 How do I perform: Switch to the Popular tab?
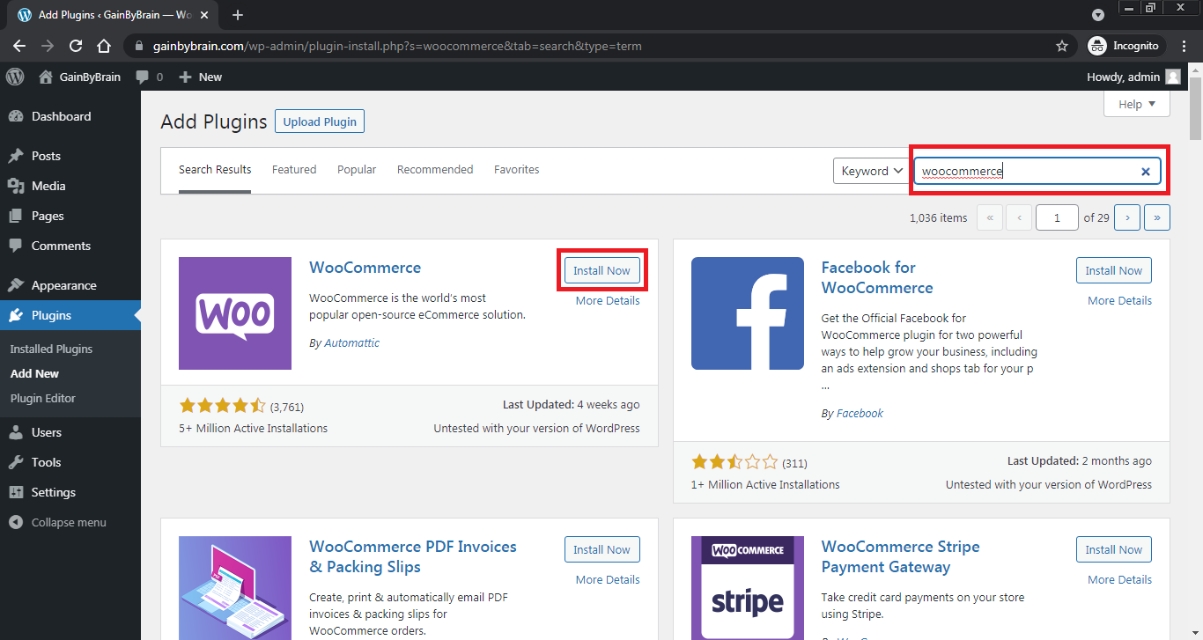point(357,169)
